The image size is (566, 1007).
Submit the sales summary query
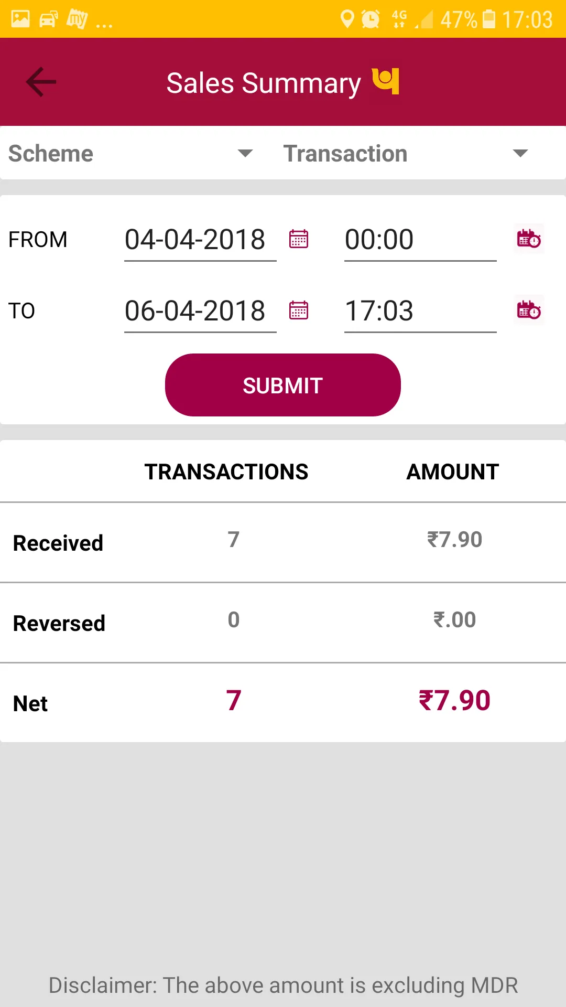coord(283,385)
